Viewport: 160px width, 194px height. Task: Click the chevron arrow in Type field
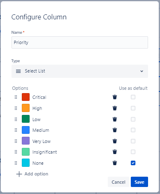pyautogui.click(x=142, y=71)
